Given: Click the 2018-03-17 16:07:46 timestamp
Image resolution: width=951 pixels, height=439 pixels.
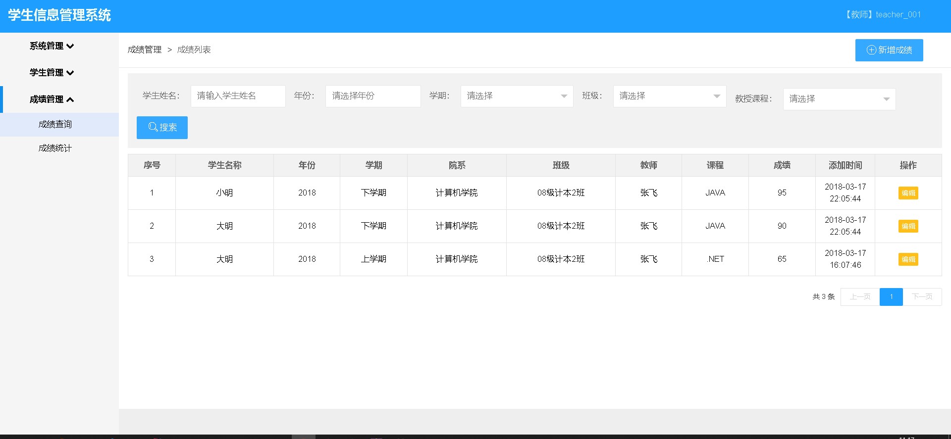Looking at the screenshot, I should [x=845, y=259].
